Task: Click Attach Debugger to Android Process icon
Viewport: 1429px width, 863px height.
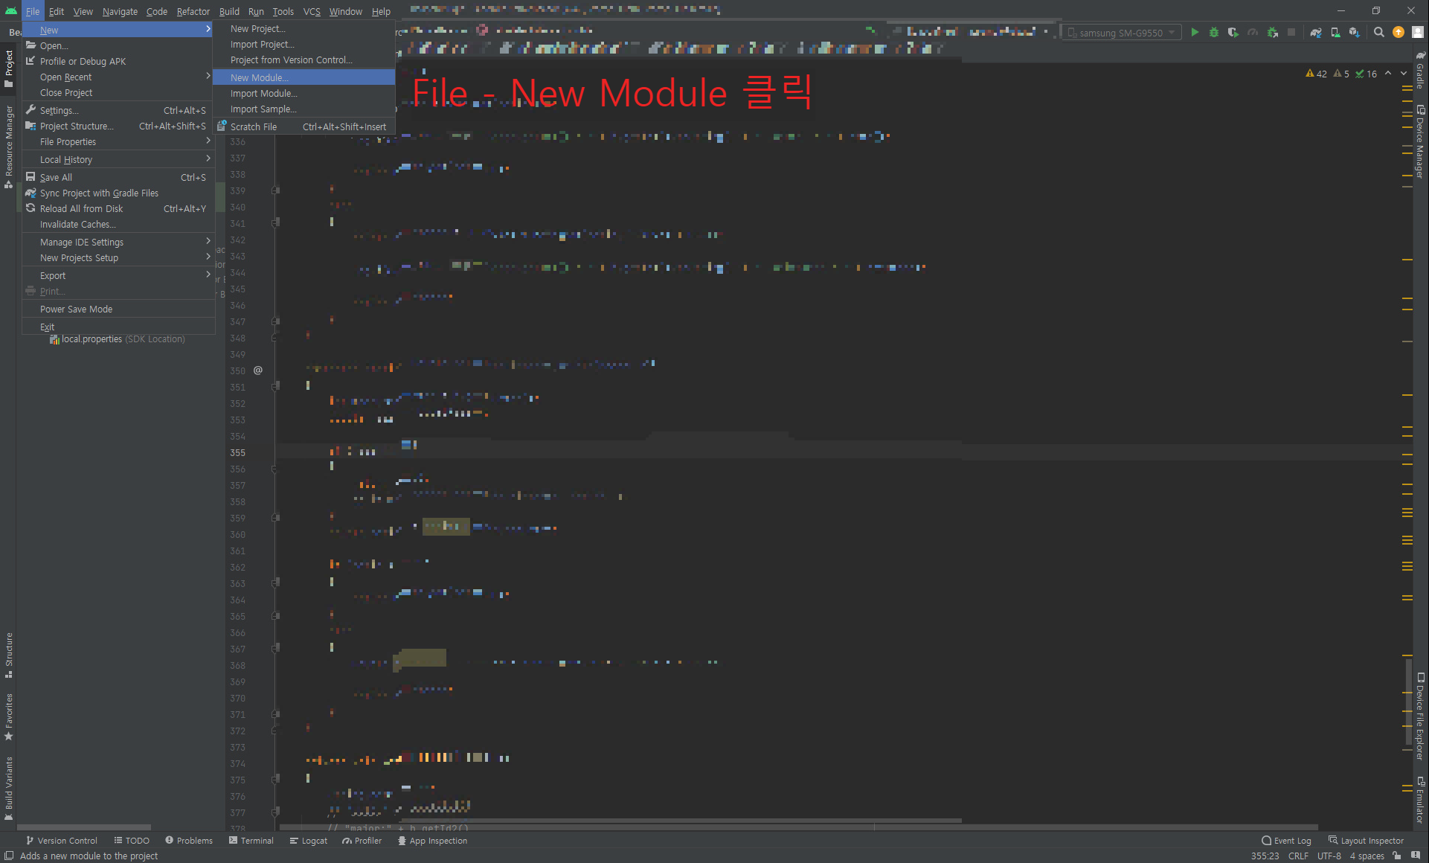Action: point(1273,32)
